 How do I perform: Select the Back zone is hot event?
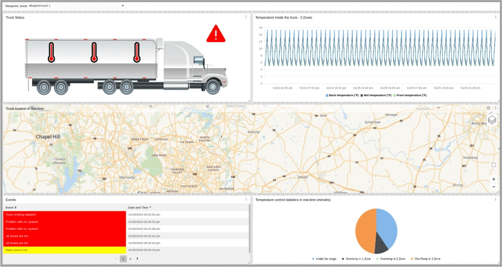click(x=64, y=250)
